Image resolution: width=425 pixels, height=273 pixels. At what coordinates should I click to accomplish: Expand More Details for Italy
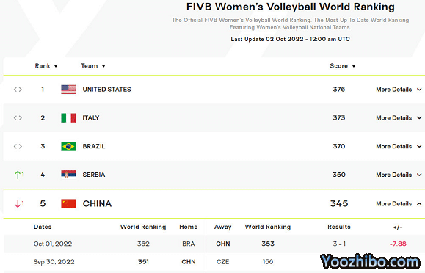tap(399, 118)
